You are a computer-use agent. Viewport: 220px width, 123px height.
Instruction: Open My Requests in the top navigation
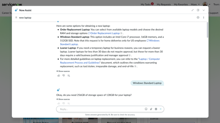164,4
